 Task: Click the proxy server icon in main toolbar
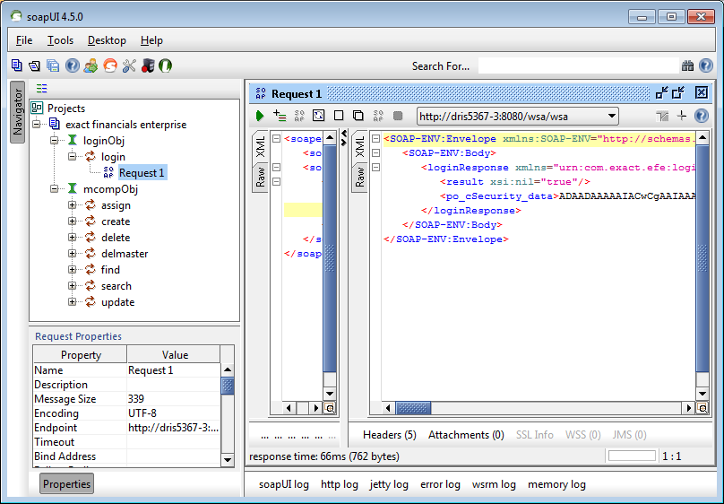click(x=148, y=65)
